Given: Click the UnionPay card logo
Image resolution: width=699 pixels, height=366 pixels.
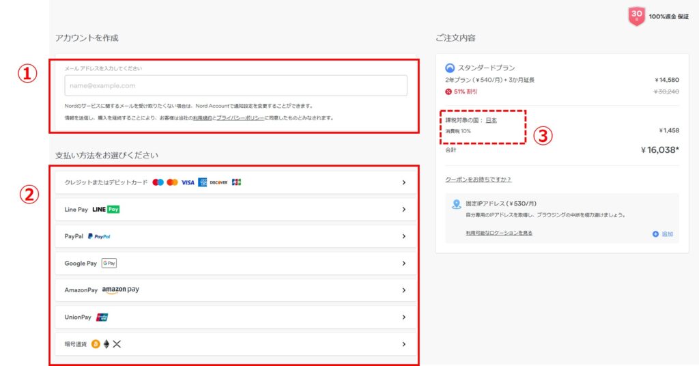Looking at the screenshot, I should click(102, 318).
